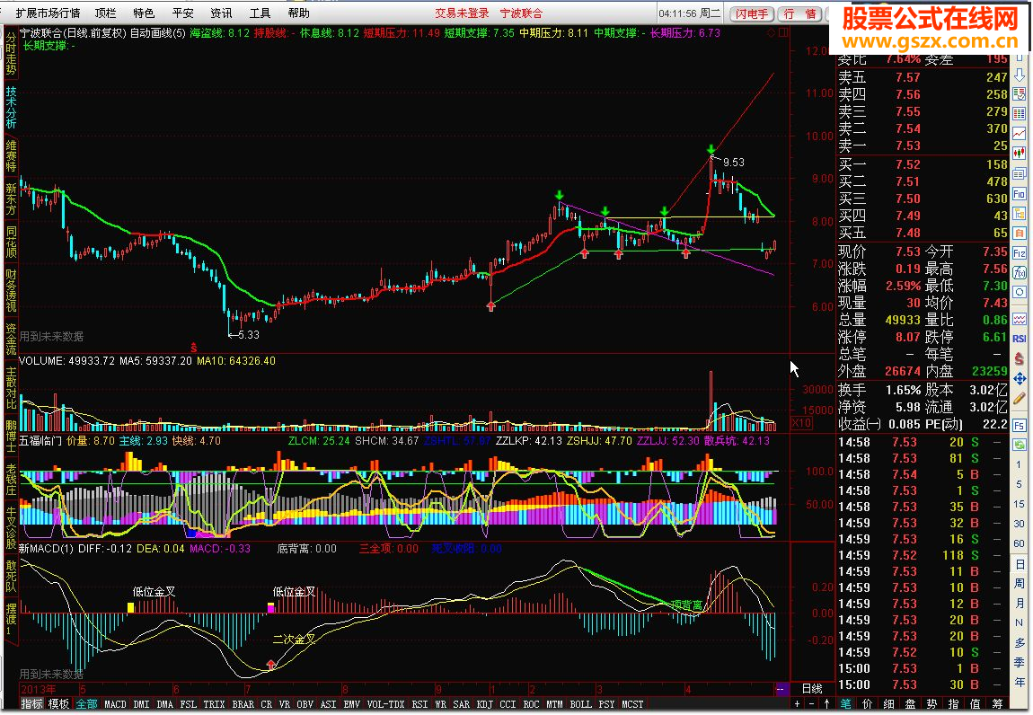Switch to intraday line chart icon
Image resolution: width=1033 pixels, height=715 pixels.
(1020, 134)
